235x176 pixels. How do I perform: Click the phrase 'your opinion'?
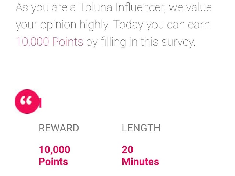[x=46, y=25]
